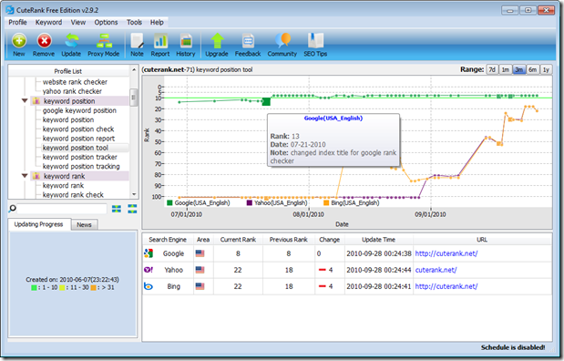This screenshot has width=564, height=361.
Task: Click the Profile List scrollbar thumb
Action: (133, 98)
